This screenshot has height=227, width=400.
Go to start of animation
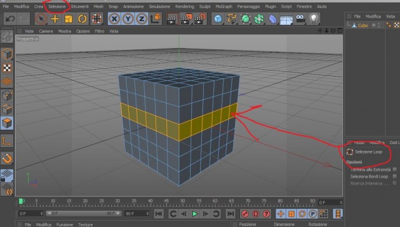tap(158, 213)
